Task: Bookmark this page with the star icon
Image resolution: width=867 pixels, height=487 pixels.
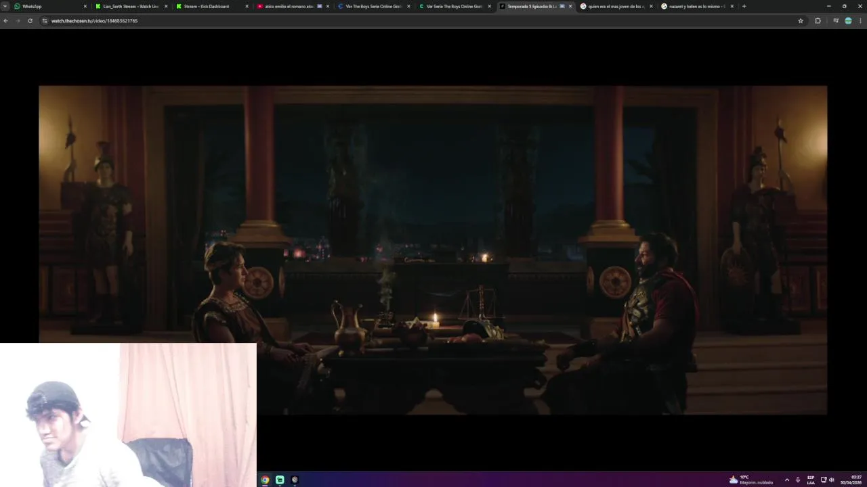Action: (x=801, y=21)
